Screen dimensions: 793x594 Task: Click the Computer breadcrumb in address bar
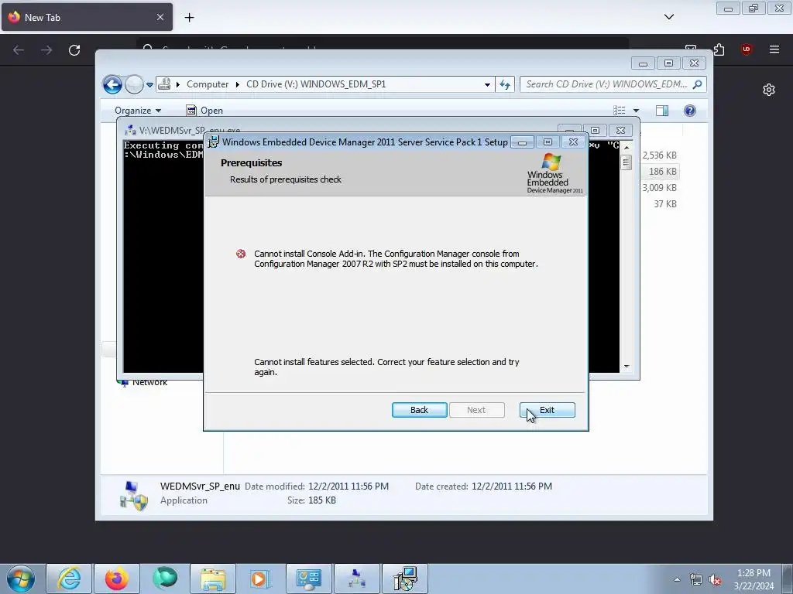[x=208, y=84]
